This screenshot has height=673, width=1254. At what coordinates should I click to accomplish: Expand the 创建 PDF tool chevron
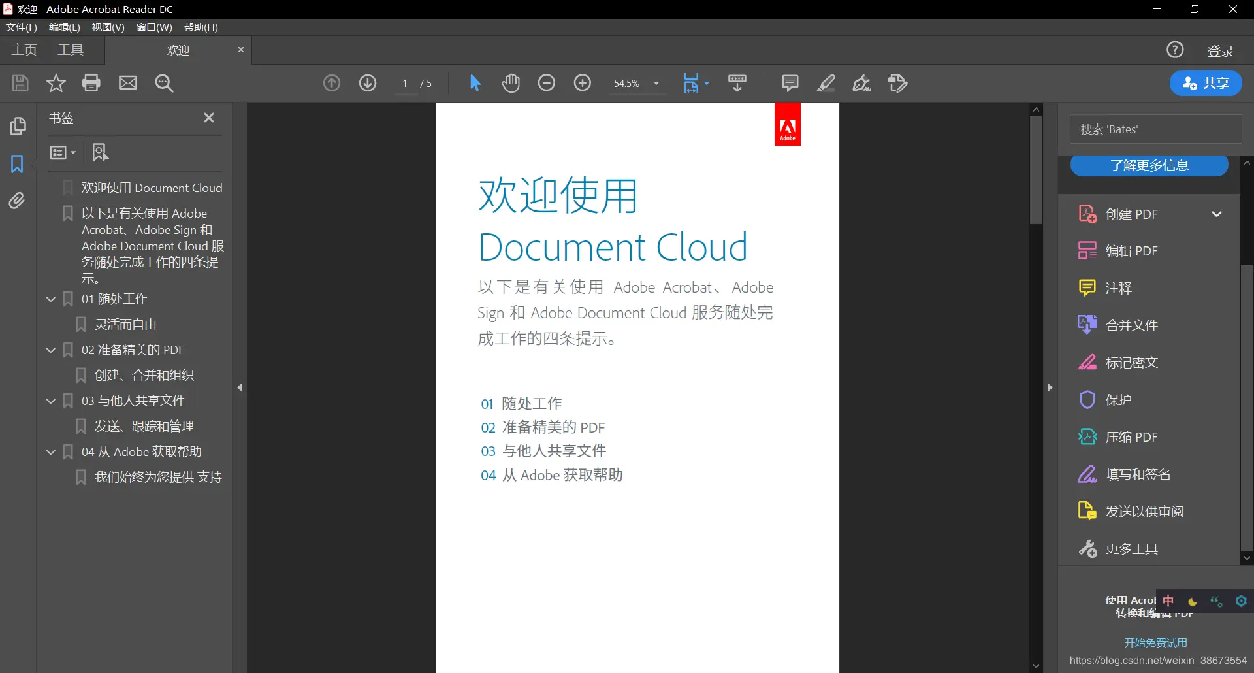(1217, 214)
